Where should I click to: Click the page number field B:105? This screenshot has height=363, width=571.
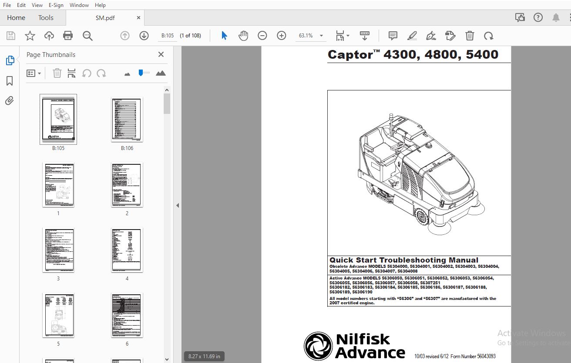(x=168, y=36)
